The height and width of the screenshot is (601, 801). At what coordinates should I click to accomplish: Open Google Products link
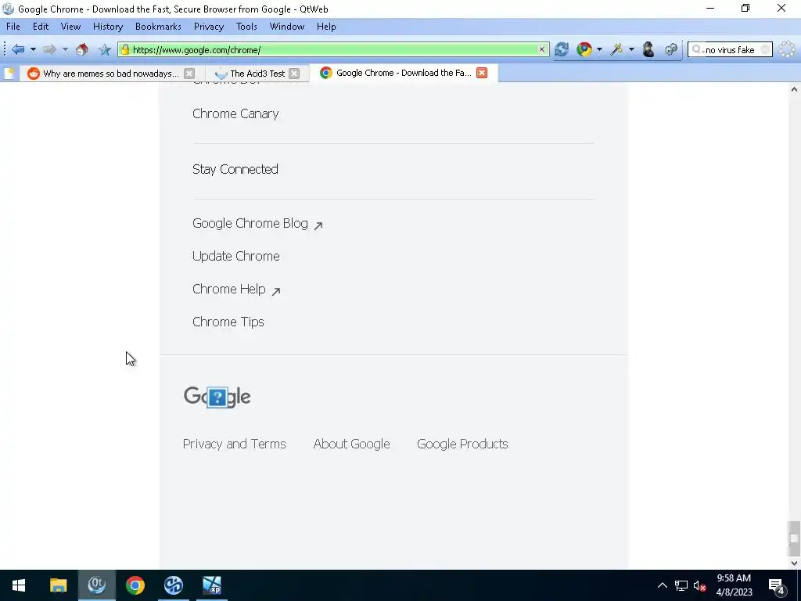[x=462, y=444]
